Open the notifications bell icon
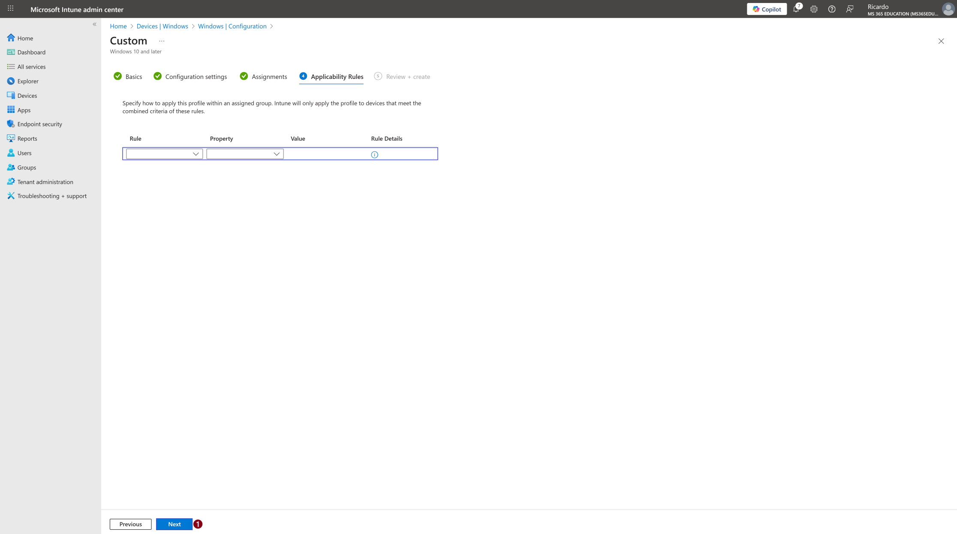Image resolution: width=957 pixels, height=534 pixels. [796, 9]
